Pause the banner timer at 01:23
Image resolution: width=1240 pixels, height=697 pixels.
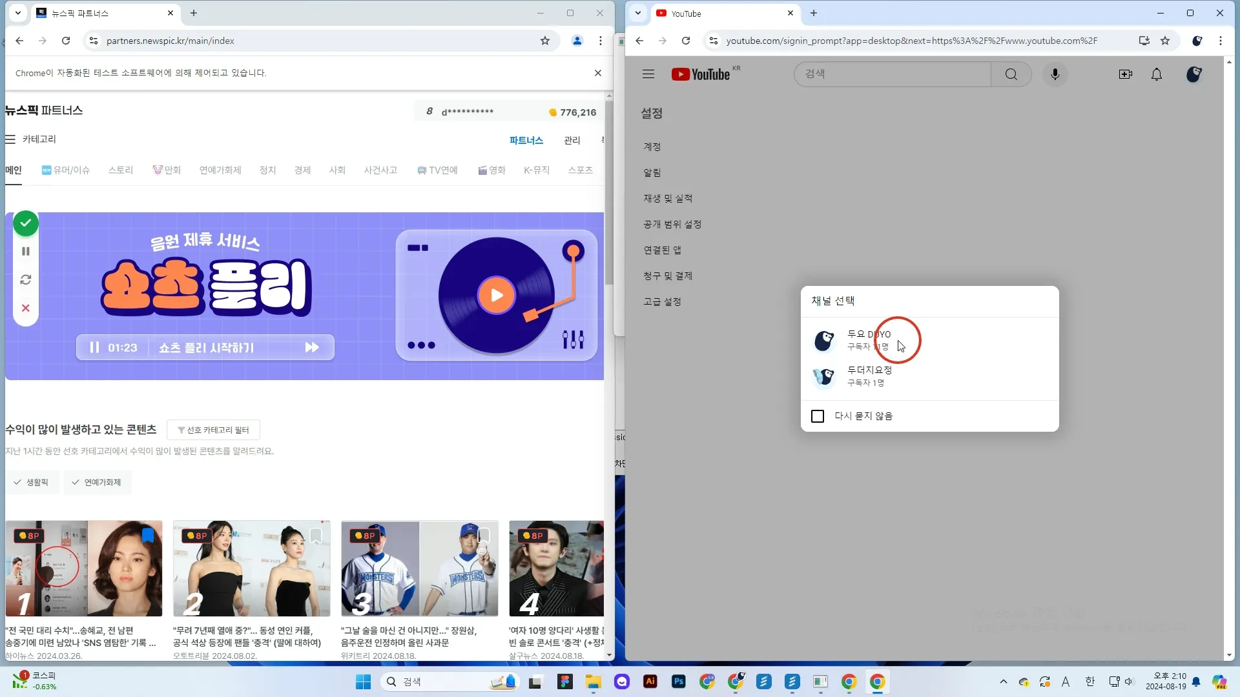[94, 347]
